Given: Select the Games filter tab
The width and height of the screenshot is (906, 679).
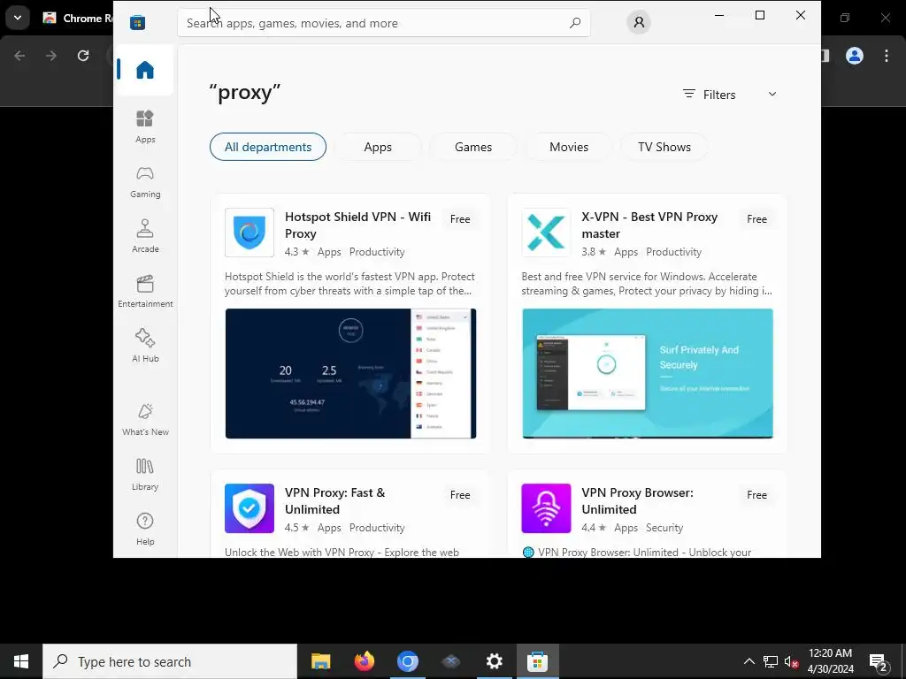Looking at the screenshot, I should (473, 148).
